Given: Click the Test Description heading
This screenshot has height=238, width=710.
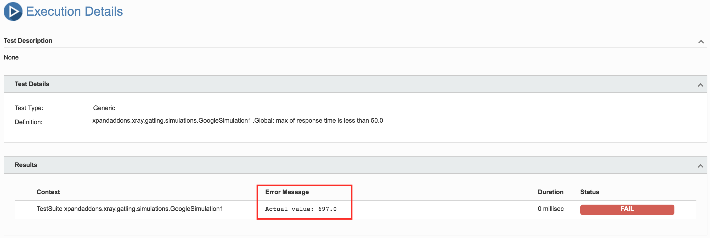Looking at the screenshot, I should point(28,41).
